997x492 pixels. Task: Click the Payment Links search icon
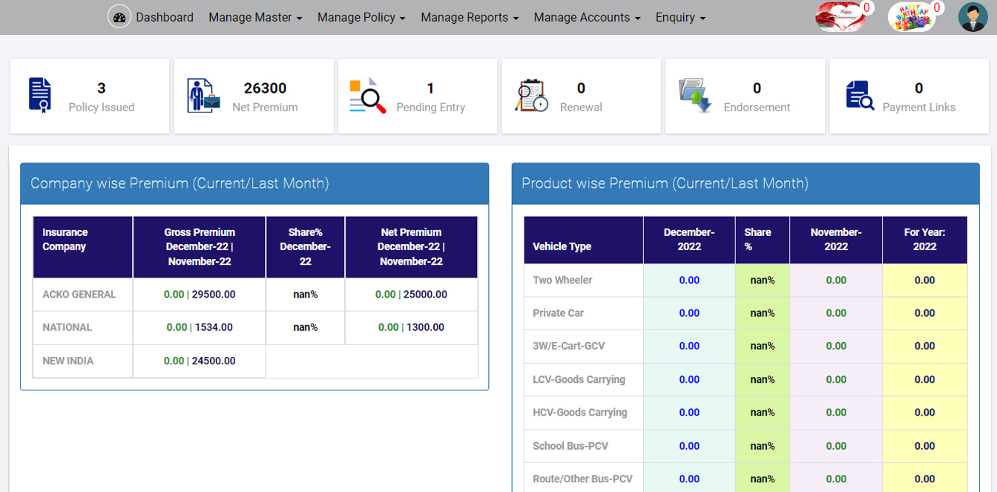click(860, 96)
